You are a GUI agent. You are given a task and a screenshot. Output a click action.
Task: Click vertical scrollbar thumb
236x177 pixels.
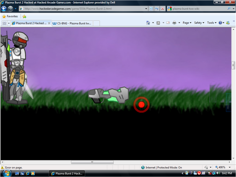pyautogui.click(x=233, y=65)
